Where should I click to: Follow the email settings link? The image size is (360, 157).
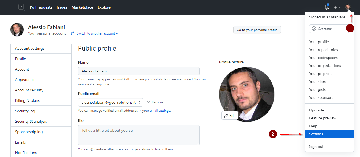click(x=160, y=111)
